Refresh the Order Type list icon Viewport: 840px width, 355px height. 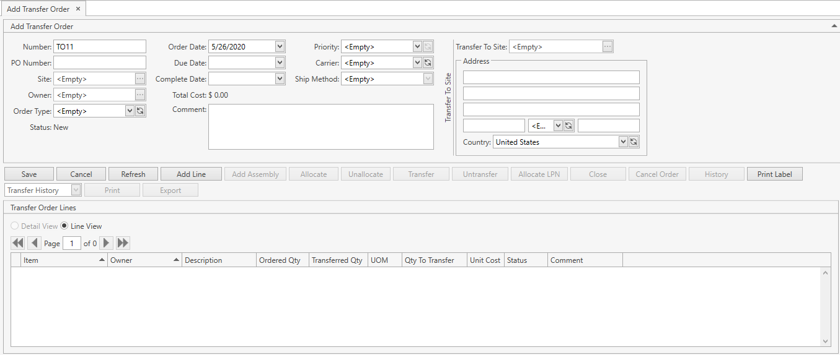coord(140,111)
